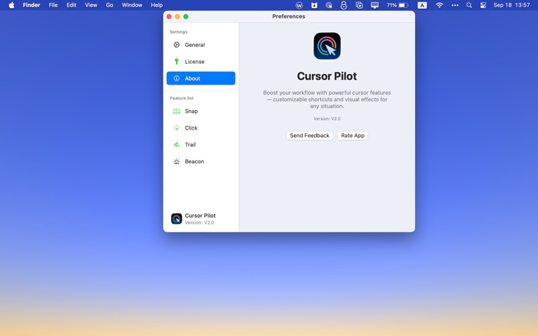This screenshot has width=538, height=336.
Task: Open the Wi-Fi status menu
Action: tap(439, 5)
